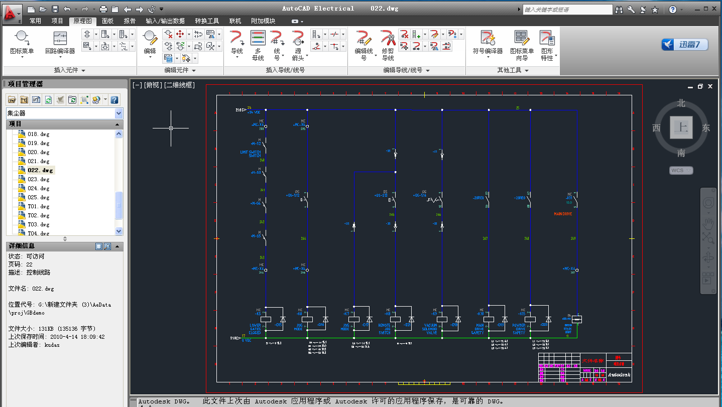
Task: Click the help icon in Project Manager toolbar
Action: tap(114, 100)
